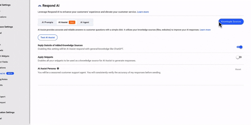
Task: Click the AI Assist Persona help icon
Action: click(58, 68)
